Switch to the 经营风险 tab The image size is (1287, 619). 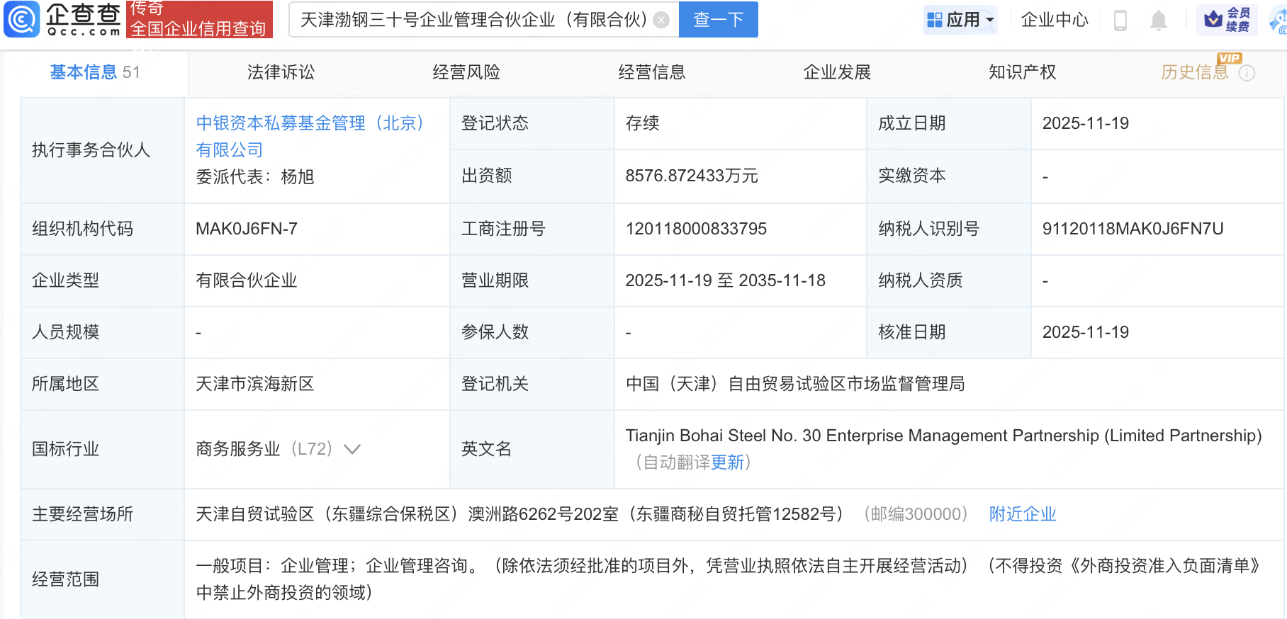coord(466,72)
